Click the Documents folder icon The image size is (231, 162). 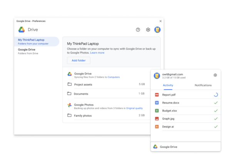pos(69,94)
